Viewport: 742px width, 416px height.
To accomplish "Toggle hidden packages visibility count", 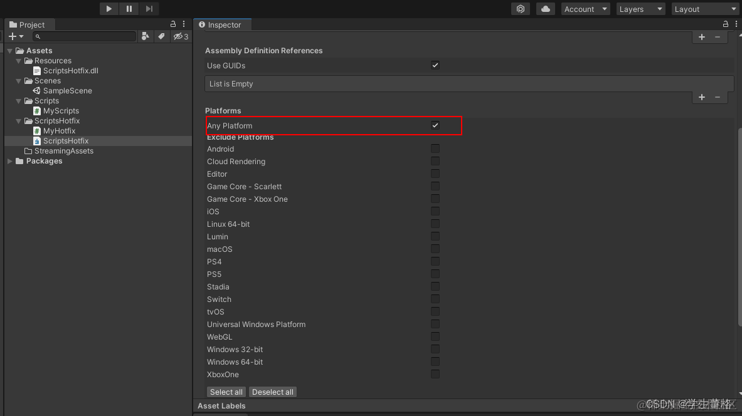I will click(181, 36).
